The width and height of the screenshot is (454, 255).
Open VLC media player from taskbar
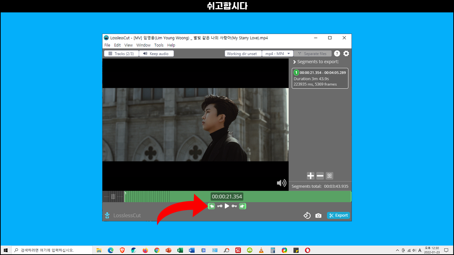261,250
